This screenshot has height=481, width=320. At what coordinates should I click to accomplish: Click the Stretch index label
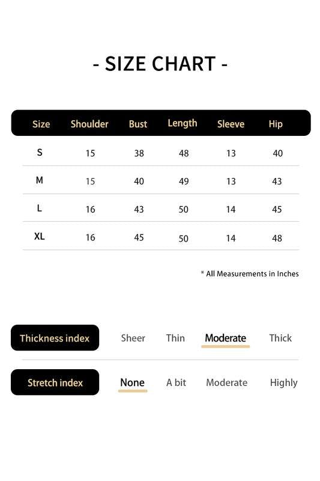click(55, 382)
